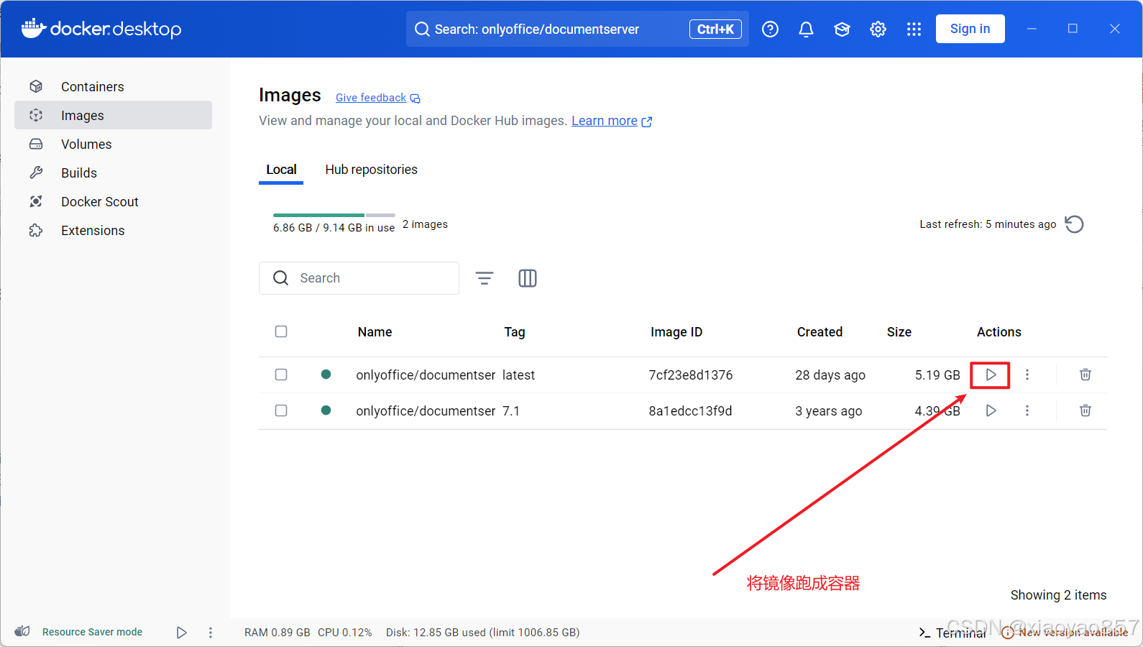Viewport: 1143px width, 647px height.
Task: Resume the Docker engine play button
Action: tap(181, 633)
